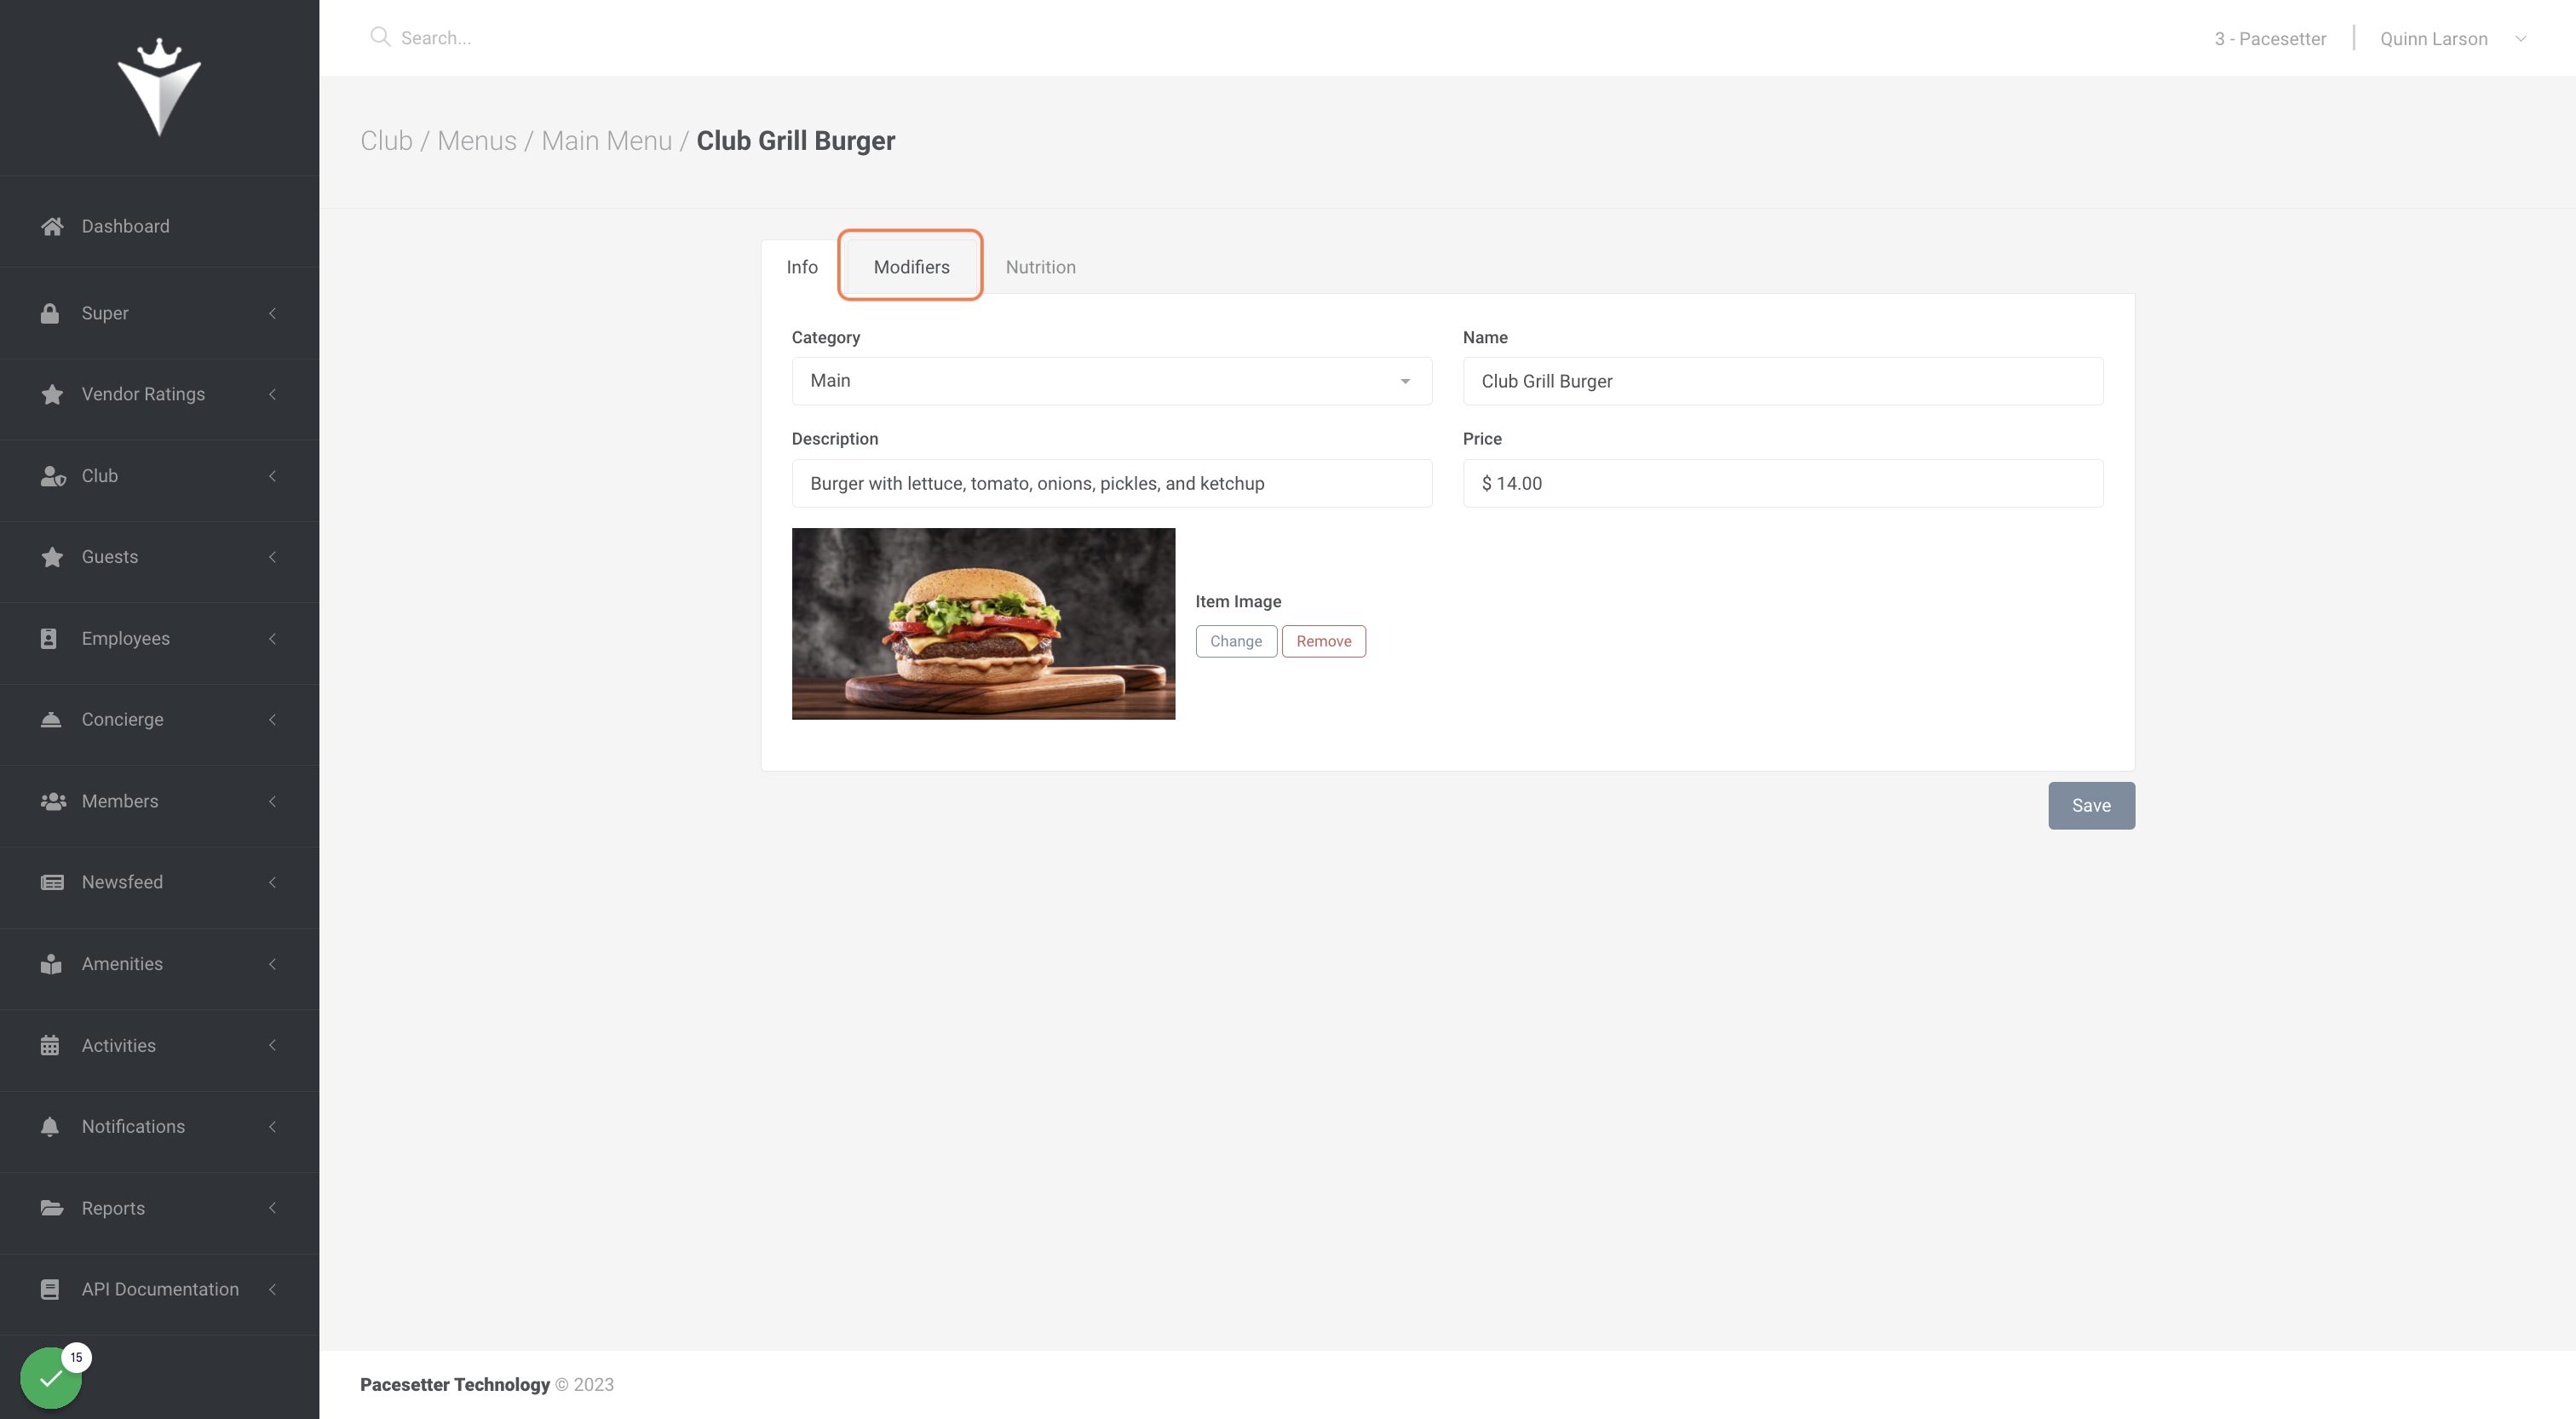The image size is (2576, 1419).
Task: Click the Name field with Club Grill Burger
Action: click(1782, 381)
